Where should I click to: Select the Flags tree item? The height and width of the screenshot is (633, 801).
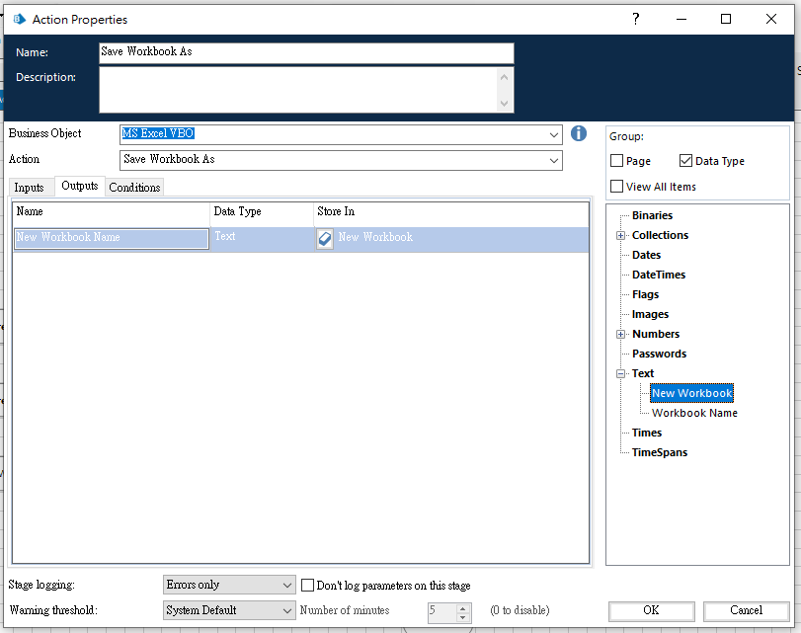click(645, 295)
